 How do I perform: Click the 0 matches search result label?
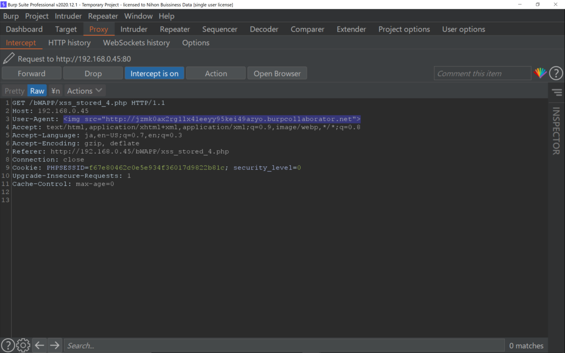526,345
